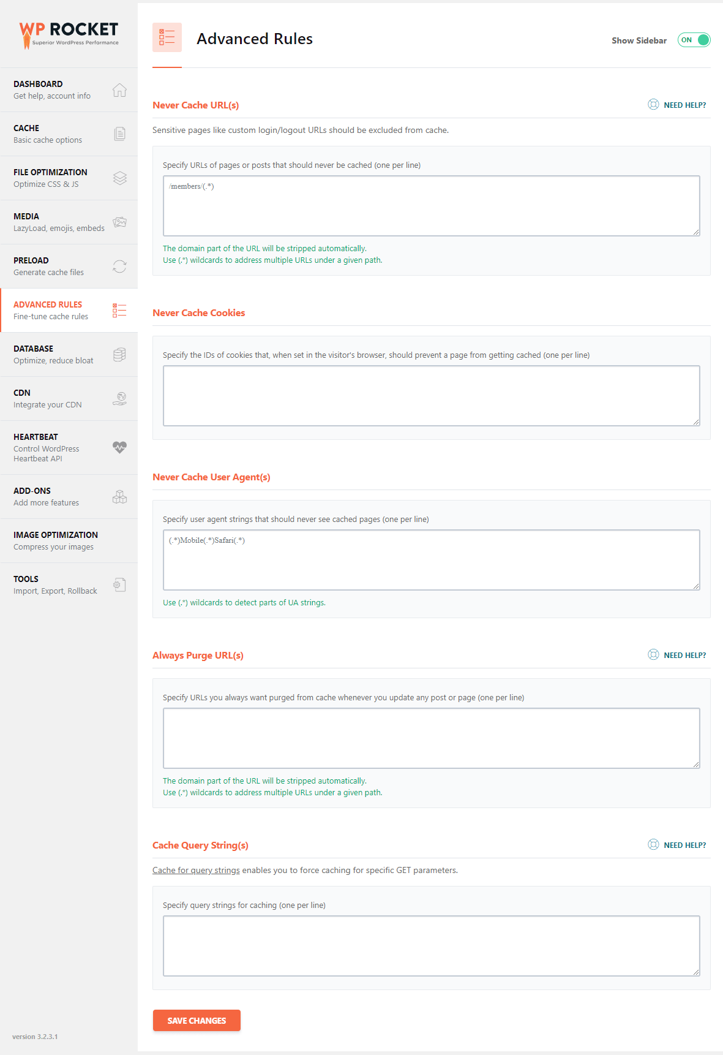The height and width of the screenshot is (1055, 723).
Task: Click the Preload refresh icon
Action: click(x=119, y=266)
